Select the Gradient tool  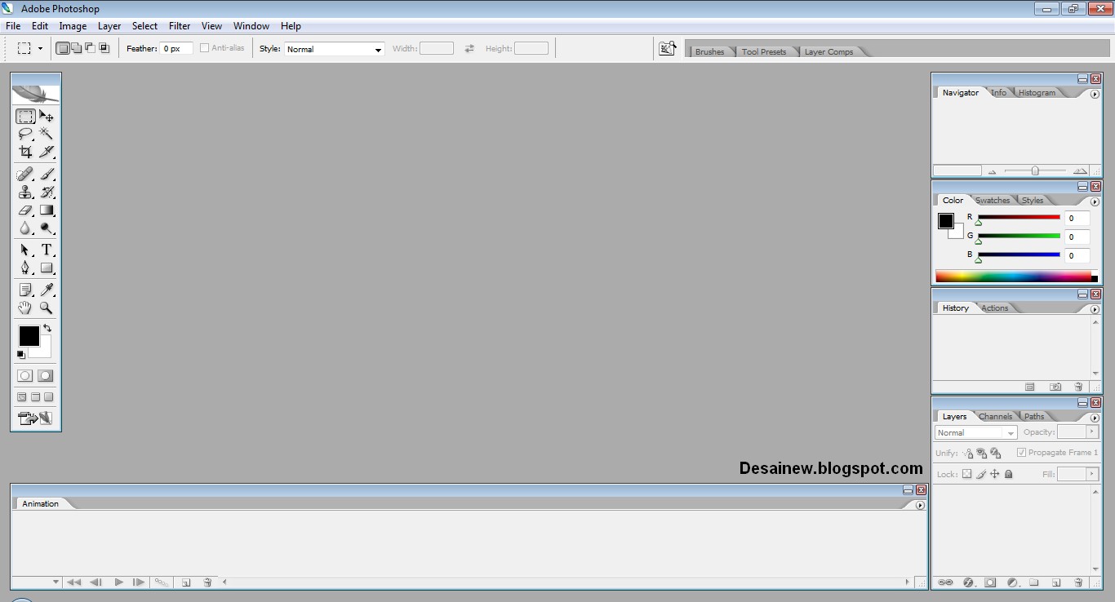(47, 210)
